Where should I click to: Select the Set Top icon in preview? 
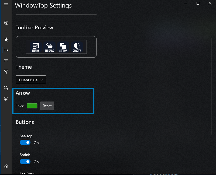pos(63,47)
